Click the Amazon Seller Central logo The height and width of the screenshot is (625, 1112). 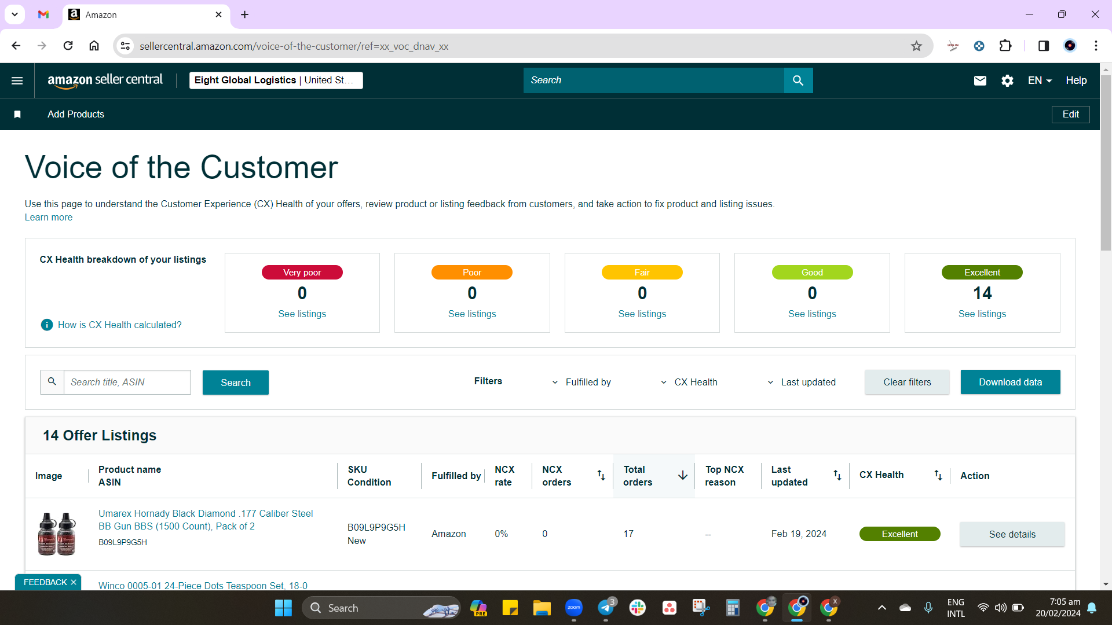coord(105,80)
